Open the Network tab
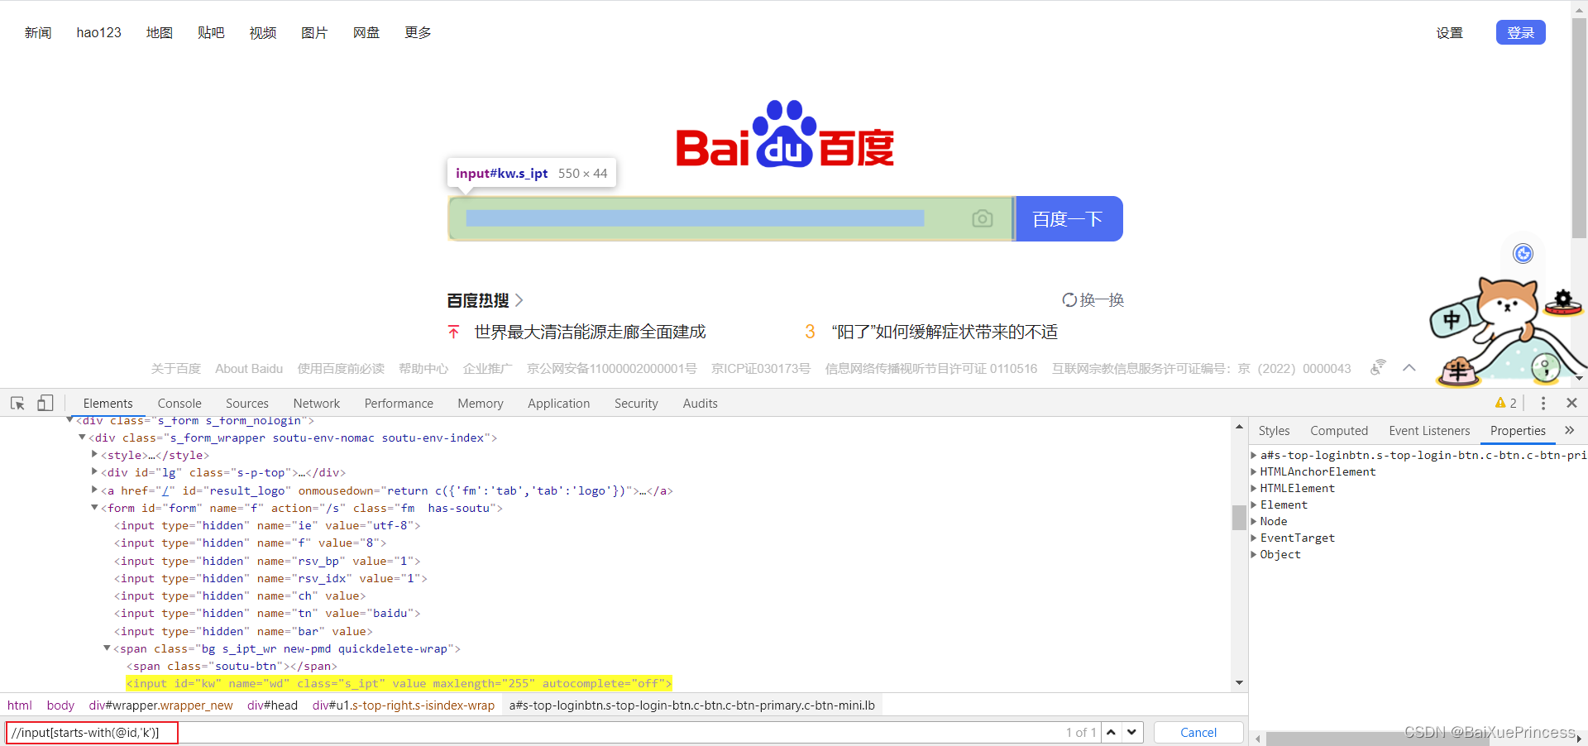The image size is (1588, 746). click(x=317, y=403)
